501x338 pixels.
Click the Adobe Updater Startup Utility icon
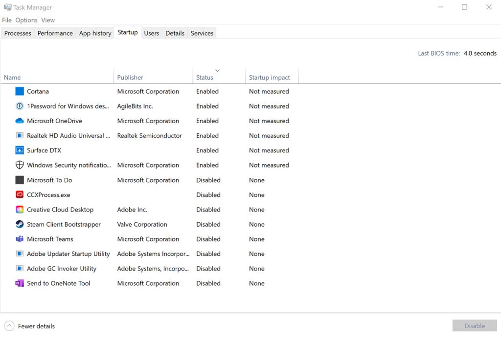point(20,254)
